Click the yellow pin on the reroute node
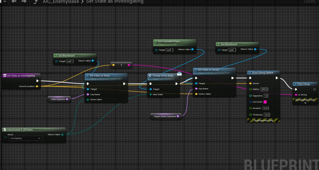The image size is (319, 170). 113,65
